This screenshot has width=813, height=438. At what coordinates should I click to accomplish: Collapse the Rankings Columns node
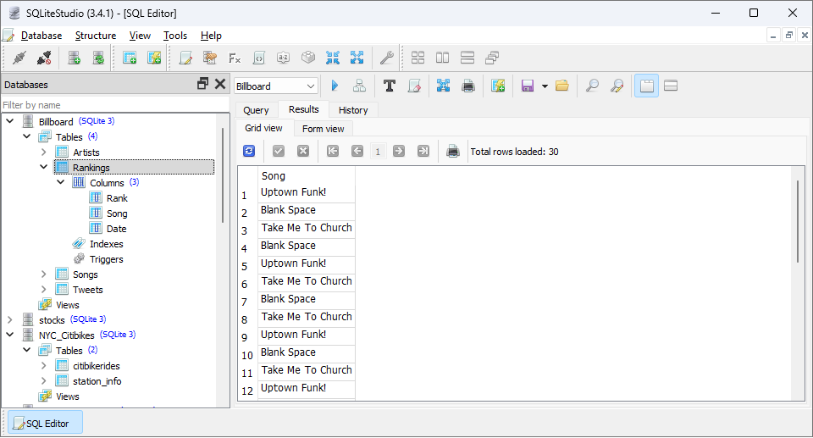[x=61, y=182]
